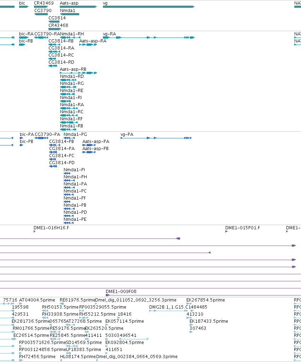This screenshot has height=362, width=301.
Task: Click EST AT27268.5prime
Action: [x=84, y=321]
